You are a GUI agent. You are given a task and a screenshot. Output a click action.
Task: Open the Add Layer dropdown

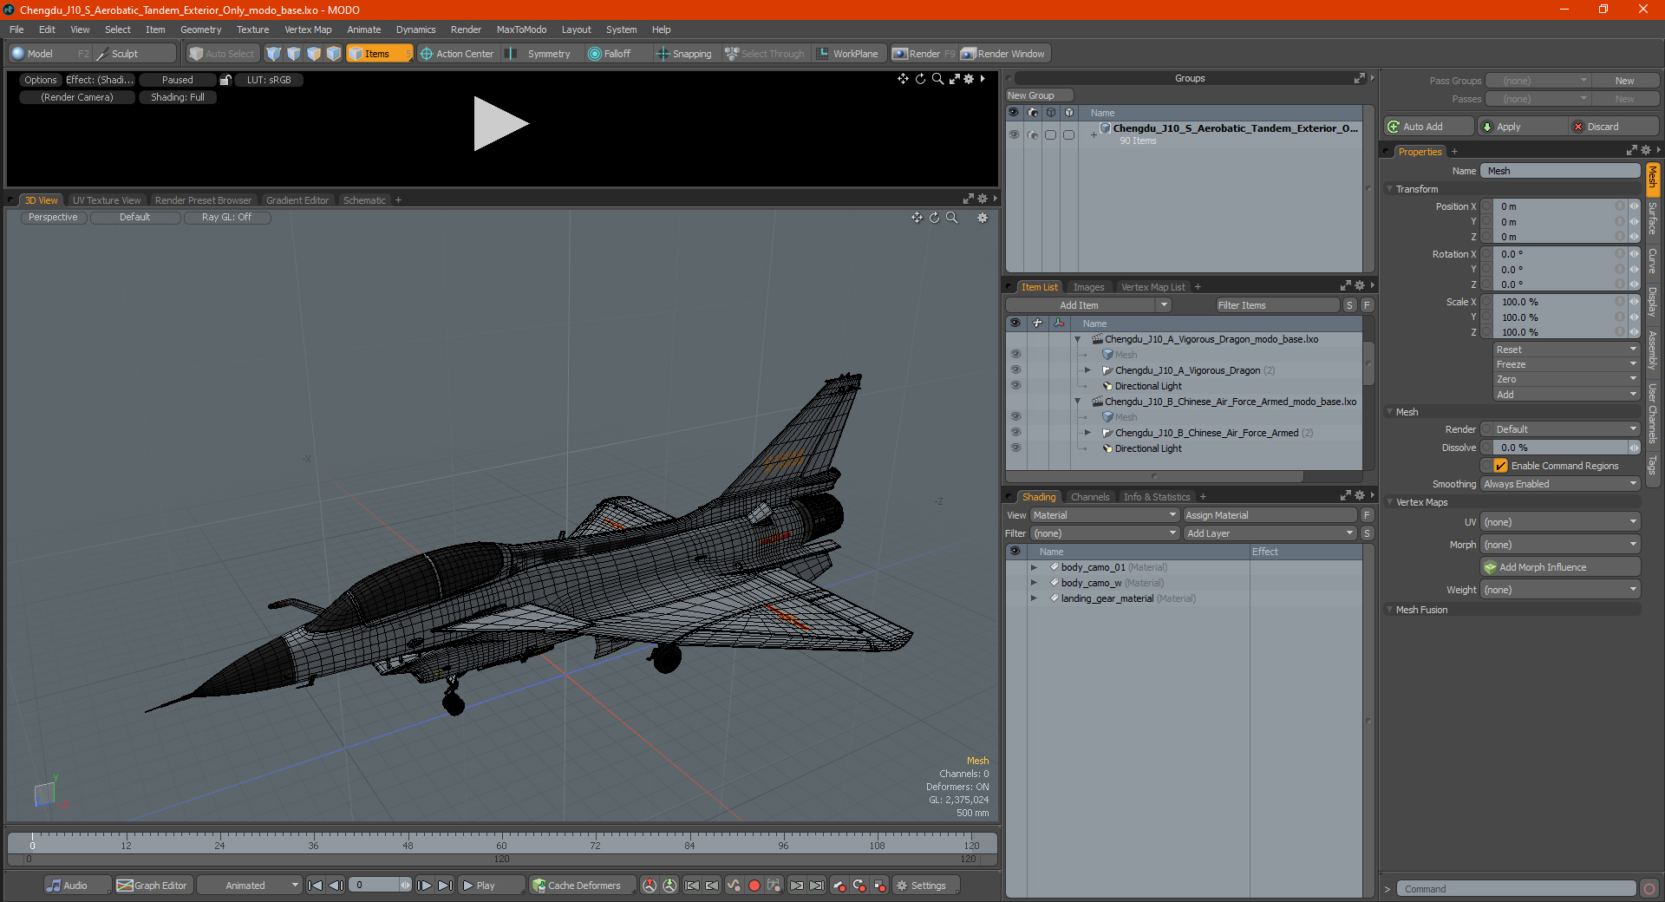[x=1270, y=533]
